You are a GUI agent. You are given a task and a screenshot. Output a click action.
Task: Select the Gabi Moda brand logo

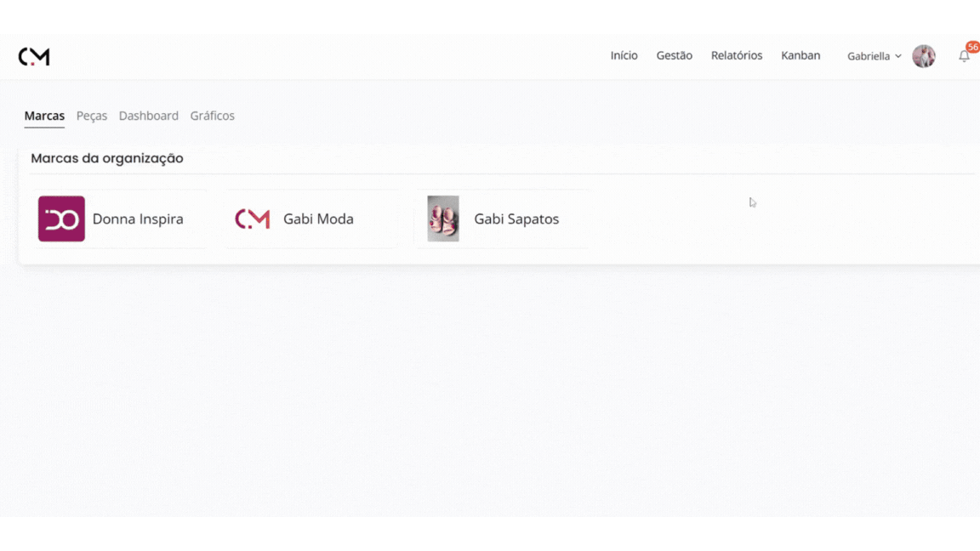click(253, 219)
